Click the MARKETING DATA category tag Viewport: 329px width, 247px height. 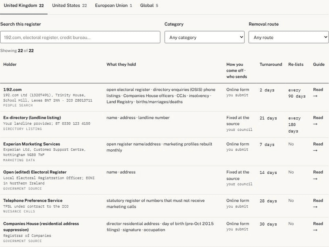[19, 160]
